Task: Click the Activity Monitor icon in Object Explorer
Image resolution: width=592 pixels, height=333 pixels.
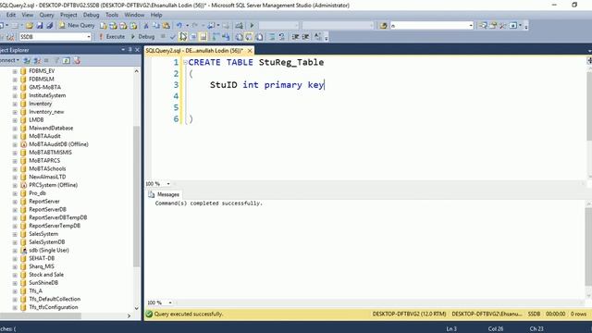Action: point(77,60)
